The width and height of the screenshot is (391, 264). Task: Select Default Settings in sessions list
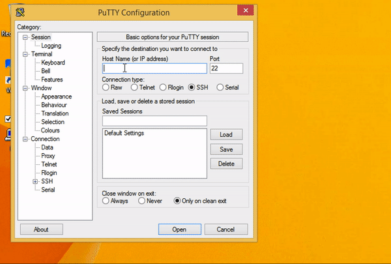[124, 133]
